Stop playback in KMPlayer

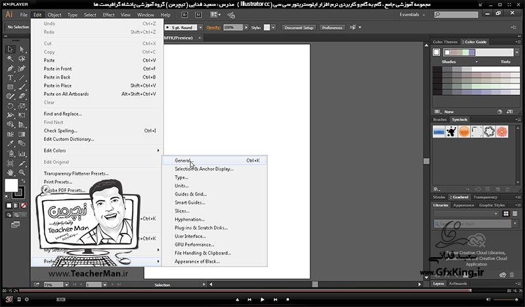(x=287, y=300)
